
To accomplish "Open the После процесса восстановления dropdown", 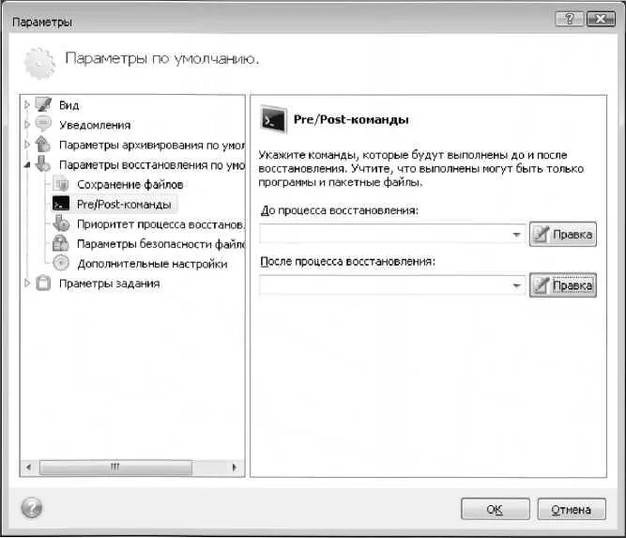I will coord(517,285).
